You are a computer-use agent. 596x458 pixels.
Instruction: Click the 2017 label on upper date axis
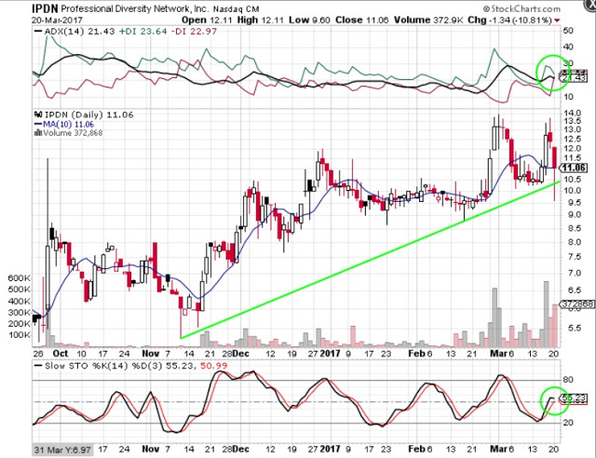330,354
